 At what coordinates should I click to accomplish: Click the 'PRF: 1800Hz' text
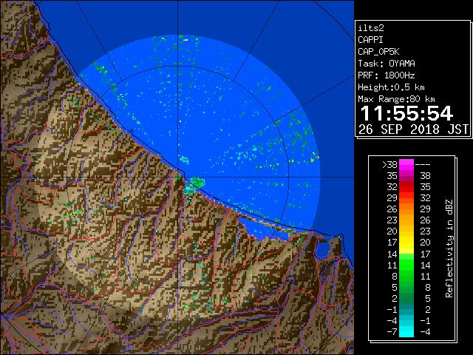coord(387,75)
